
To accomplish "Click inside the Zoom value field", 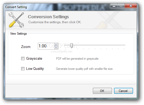I will 46,46.
